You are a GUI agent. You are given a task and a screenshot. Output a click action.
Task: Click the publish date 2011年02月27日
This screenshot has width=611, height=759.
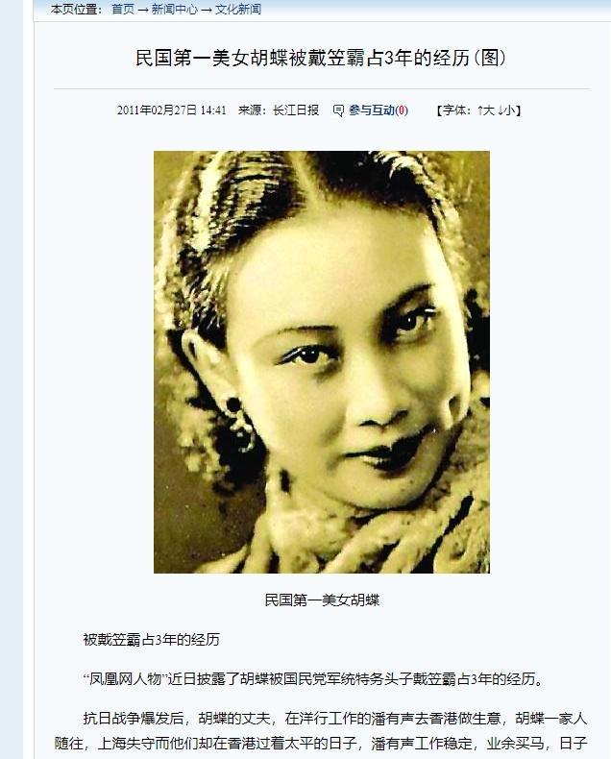tap(157, 110)
